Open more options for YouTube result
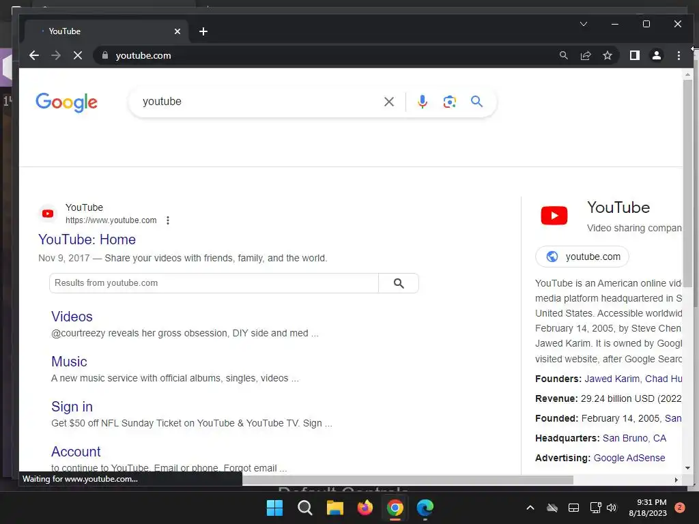This screenshot has width=699, height=524. (168, 220)
